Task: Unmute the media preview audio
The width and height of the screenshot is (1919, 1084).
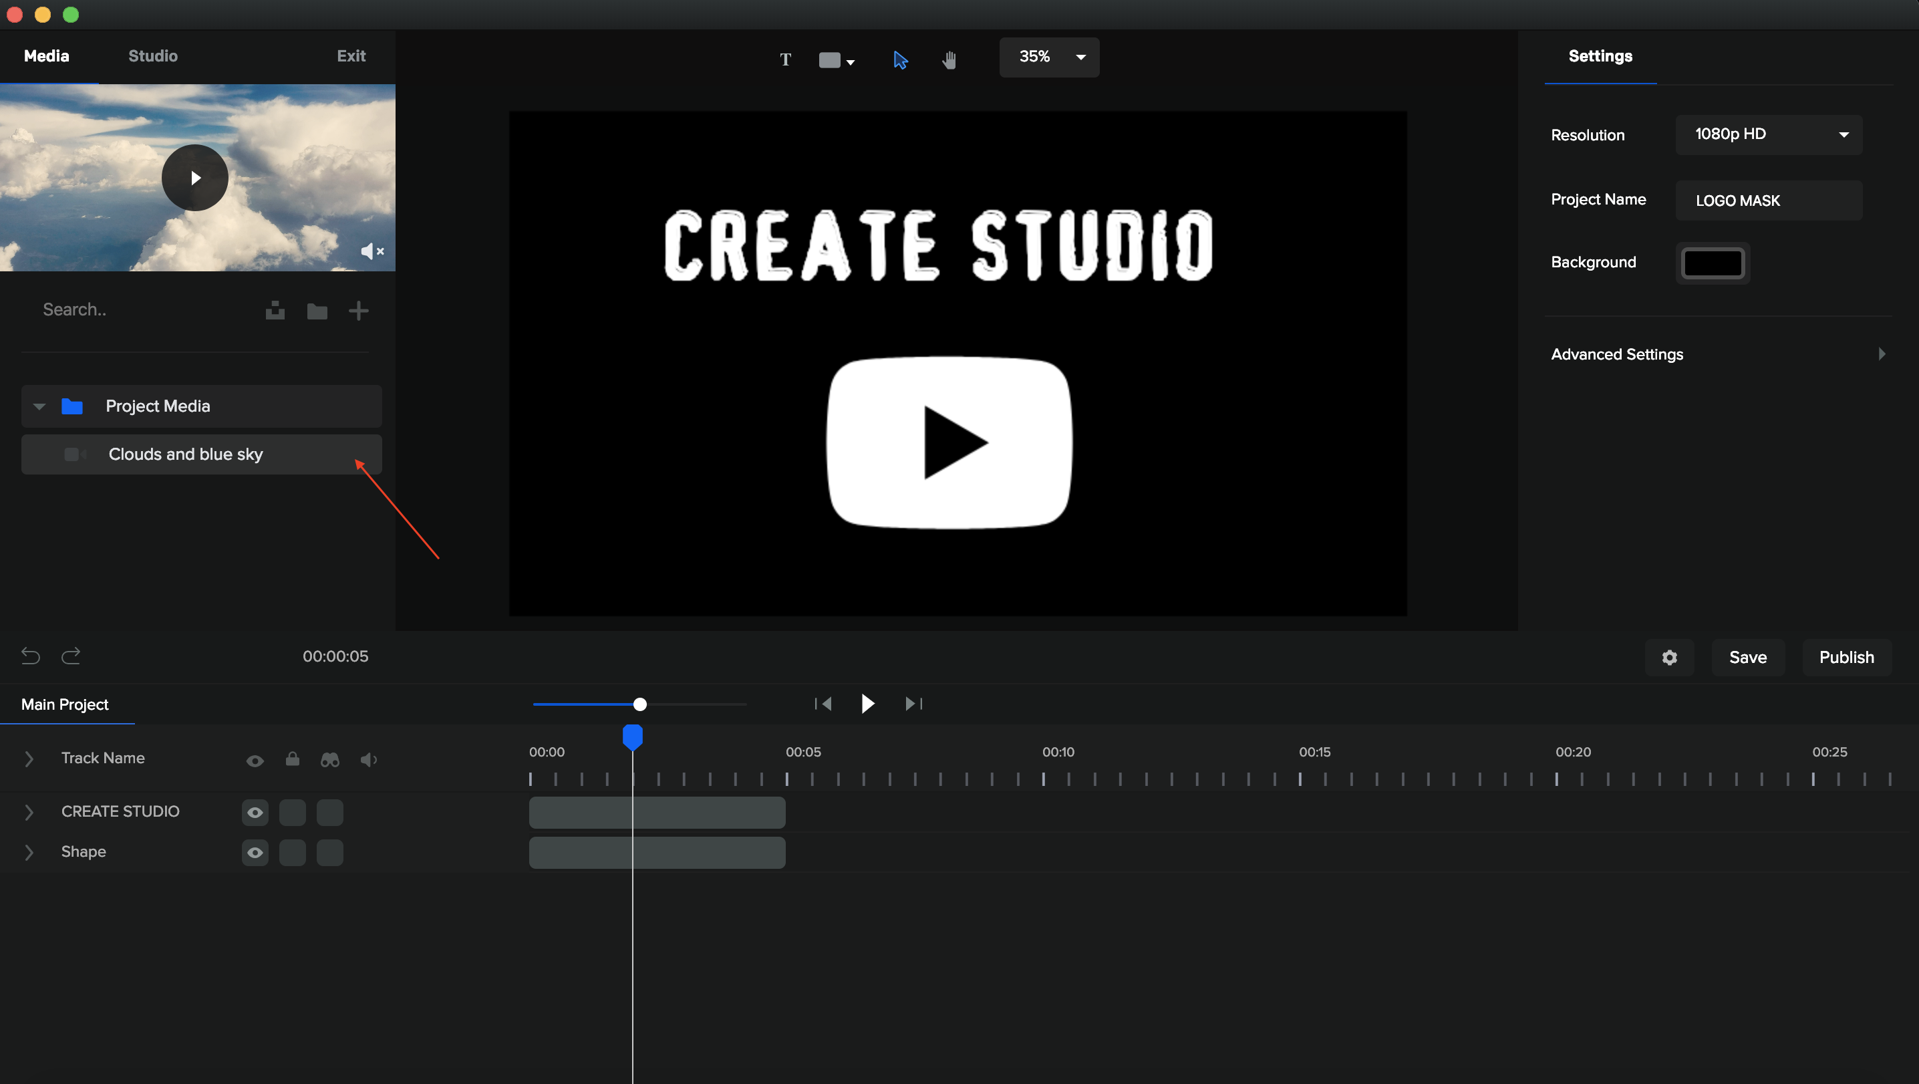Action: click(x=372, y=251)
